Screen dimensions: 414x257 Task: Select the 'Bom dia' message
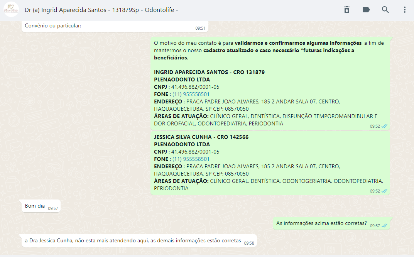41,206
